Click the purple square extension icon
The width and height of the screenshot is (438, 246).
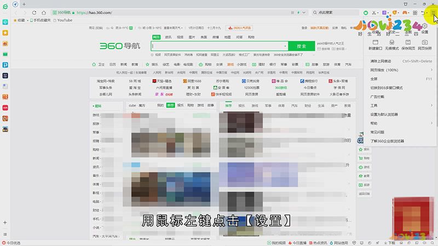tap(384, 13)
